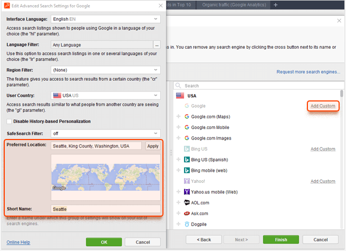Click the Back button in the wizard
This screenshot has height=251, width=346.
pos(204,239)
